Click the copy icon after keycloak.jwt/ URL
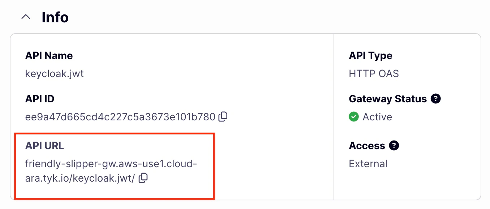This screenshot has width=490, height=209. (x=143, y=178)
